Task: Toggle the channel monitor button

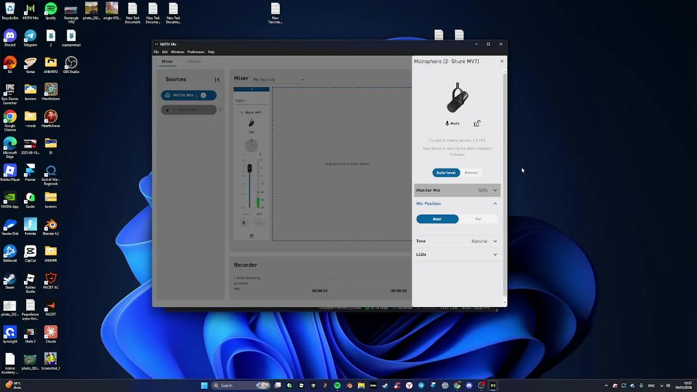Action: pos(259,223)
